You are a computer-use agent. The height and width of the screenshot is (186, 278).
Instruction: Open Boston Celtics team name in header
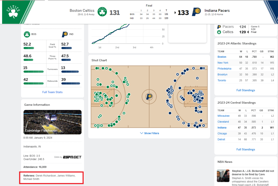(82, 11)
